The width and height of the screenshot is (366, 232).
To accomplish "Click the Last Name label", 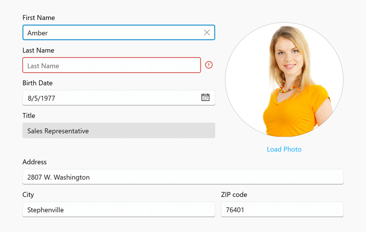I will pos(38,50).
